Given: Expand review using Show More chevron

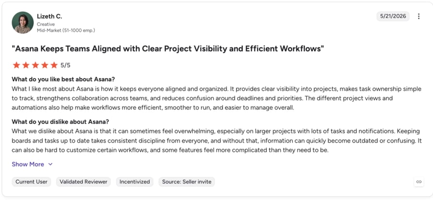Looking at the screenshot, I should (50, 164).
